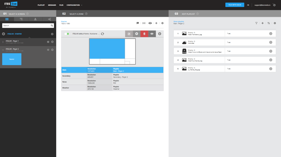Viewport: 281px width, 157px height.
Task: Open frame settings via the gear icon
Action: pyautogui.click(x=137, y=34)
